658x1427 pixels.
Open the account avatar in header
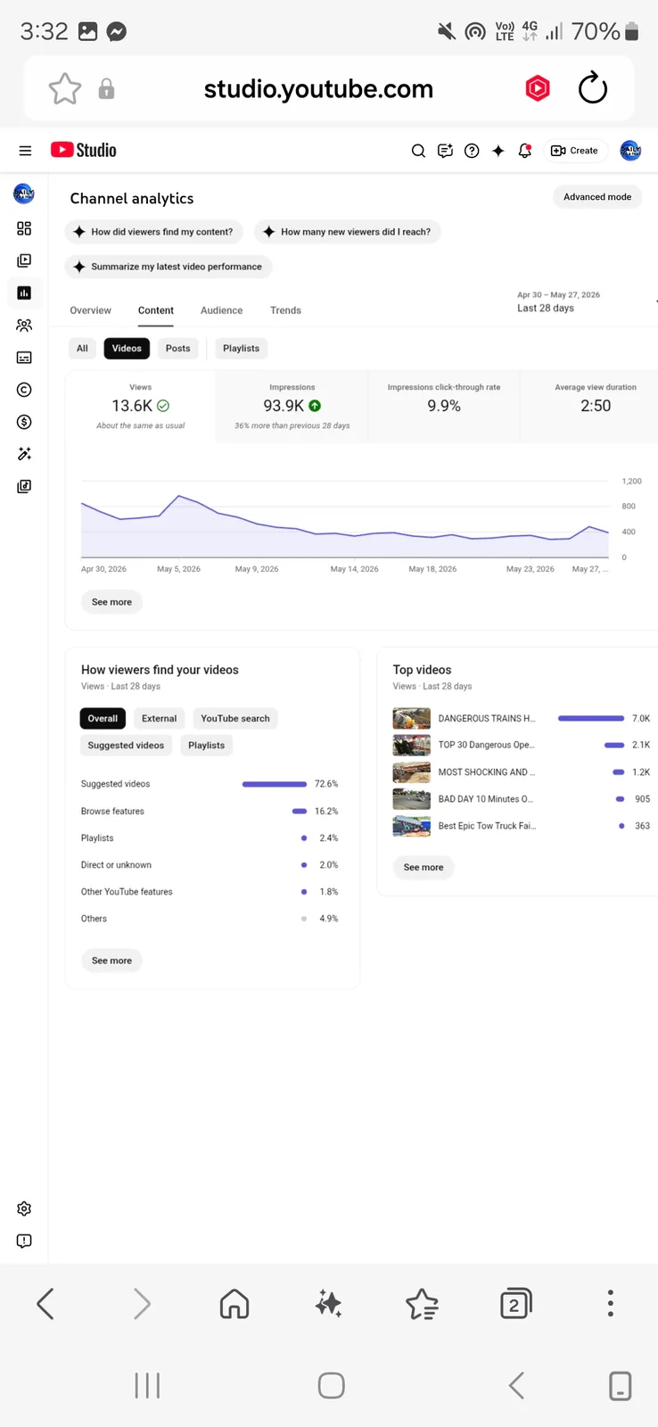pyautogui.click(x=630, y=151)
